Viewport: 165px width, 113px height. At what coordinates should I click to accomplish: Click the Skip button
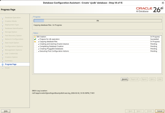click(x=160, y=79)
